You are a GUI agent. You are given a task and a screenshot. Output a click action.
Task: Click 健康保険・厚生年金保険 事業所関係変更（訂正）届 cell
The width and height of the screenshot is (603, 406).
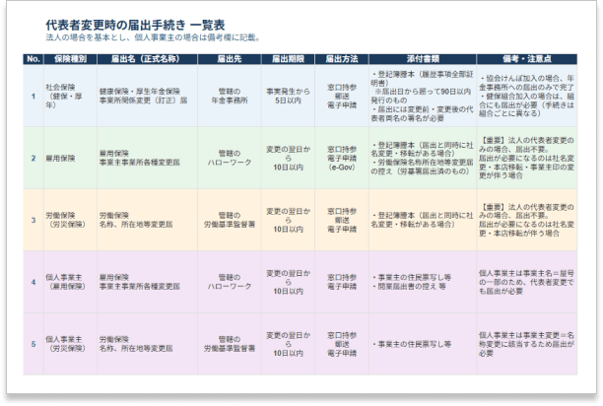pyautogui.click(x=147, y=97)
